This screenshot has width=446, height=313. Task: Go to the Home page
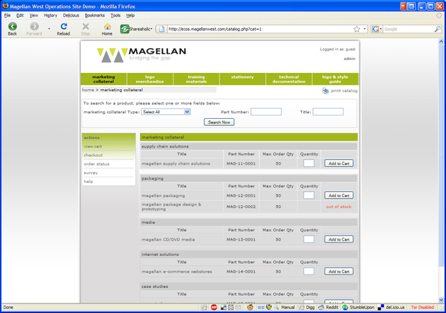pos(107,29)
